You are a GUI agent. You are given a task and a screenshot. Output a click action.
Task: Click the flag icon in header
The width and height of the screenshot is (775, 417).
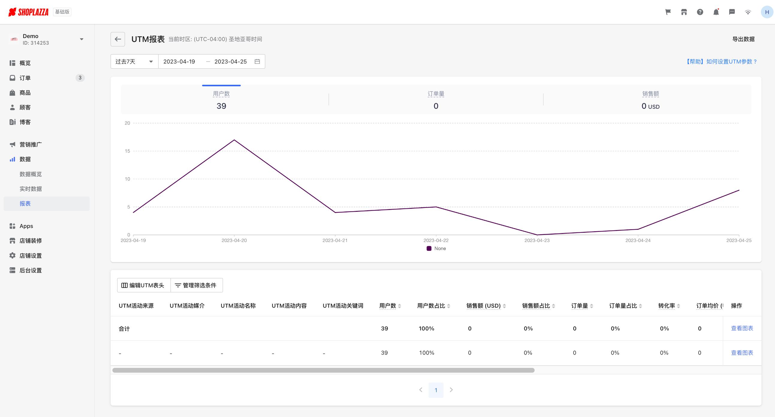click(x=668, y=12)
